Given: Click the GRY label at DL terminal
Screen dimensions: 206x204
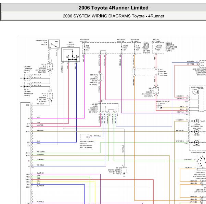Looking at the screenshot, I should point(39,144).
